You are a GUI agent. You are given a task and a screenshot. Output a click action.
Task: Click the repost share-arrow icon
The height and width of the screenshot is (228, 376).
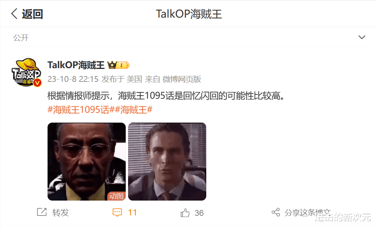click(42, 212)
